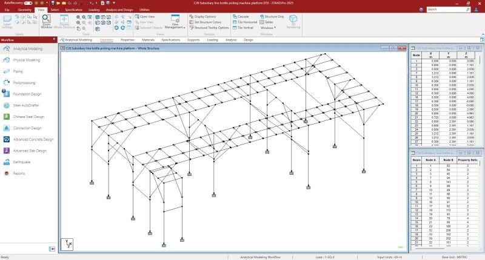Image resolution: width=485 pixels, height=260 pixels.
Task: Open the Supports page tab
Action: pos(193,40)
